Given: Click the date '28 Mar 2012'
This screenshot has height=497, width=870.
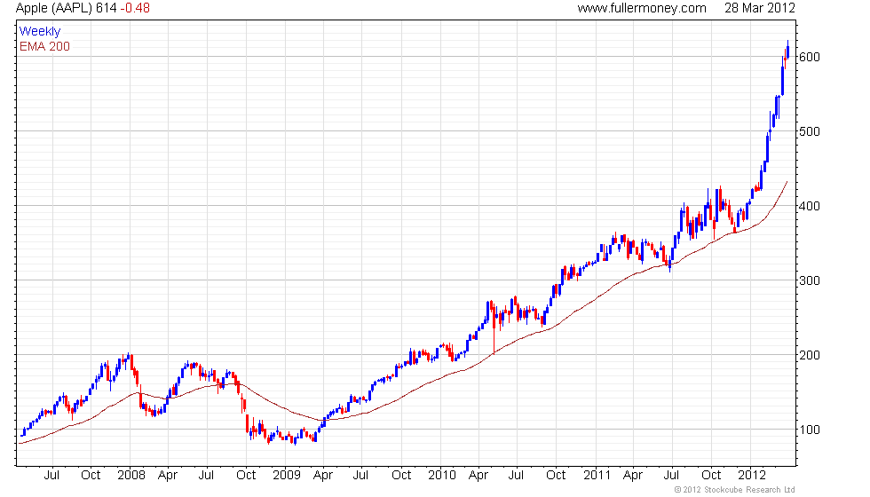Looking at the screenshot, I should coord(760,8).
